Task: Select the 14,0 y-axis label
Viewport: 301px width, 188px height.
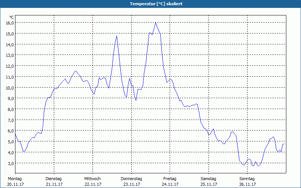Action: click(10, 44)
